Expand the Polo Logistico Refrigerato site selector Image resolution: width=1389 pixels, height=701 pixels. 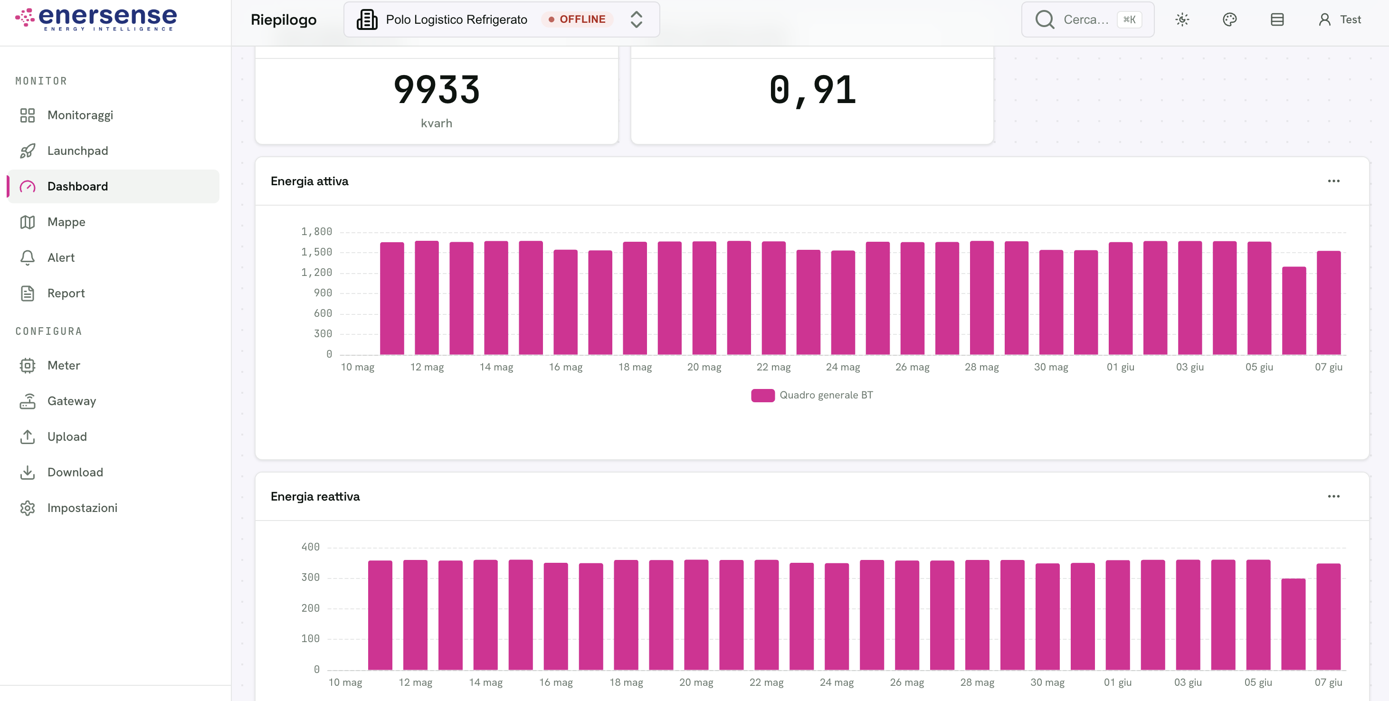[x=502, y=19]
